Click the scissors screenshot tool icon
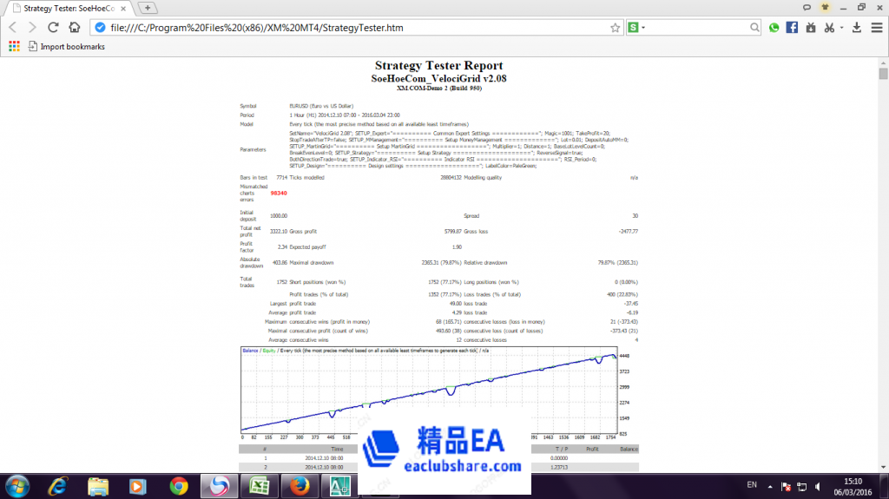The image size is (889, 499). [x=828, y=28]
